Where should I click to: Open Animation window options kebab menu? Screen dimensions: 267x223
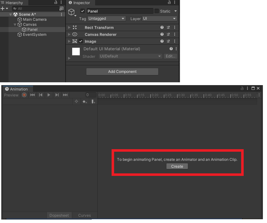pyautogui.click(x=247, y=89)
